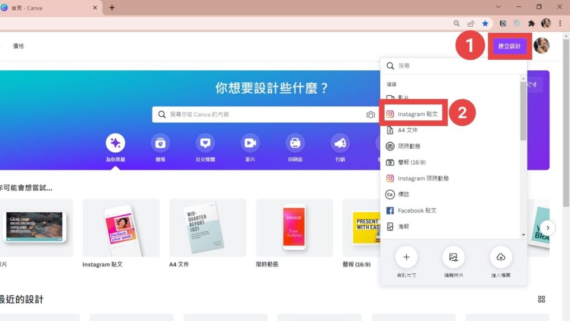Open the tab search chevron dropdown
570x321 pixels.
(x=498, y=7)
